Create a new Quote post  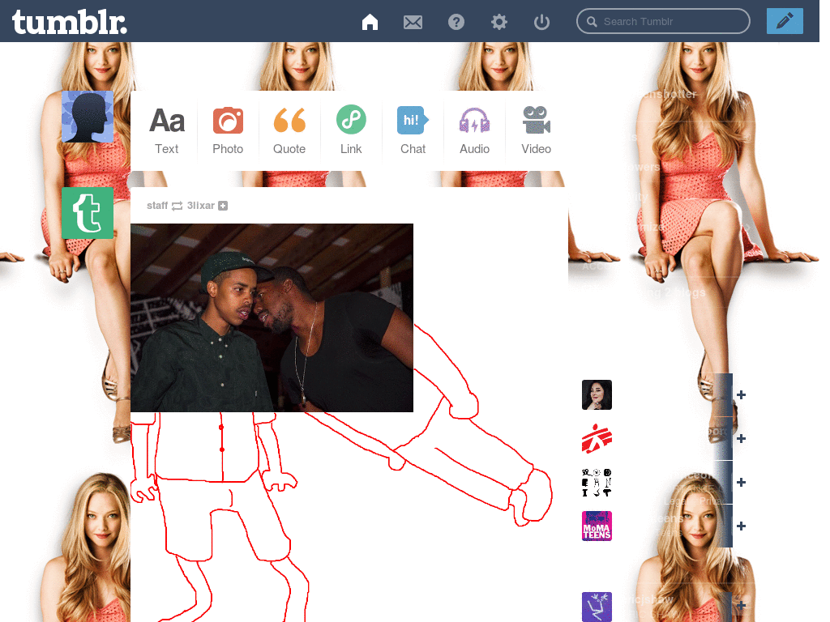click(x=289, y=130)
